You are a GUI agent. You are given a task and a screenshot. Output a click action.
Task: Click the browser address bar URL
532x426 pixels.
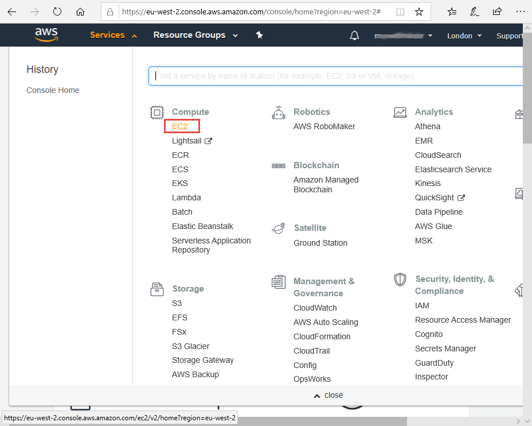tap(252, 12)
